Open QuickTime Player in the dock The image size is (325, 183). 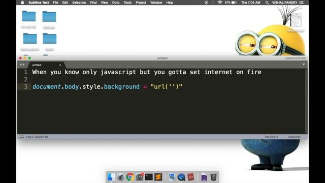tap(181, 177)
